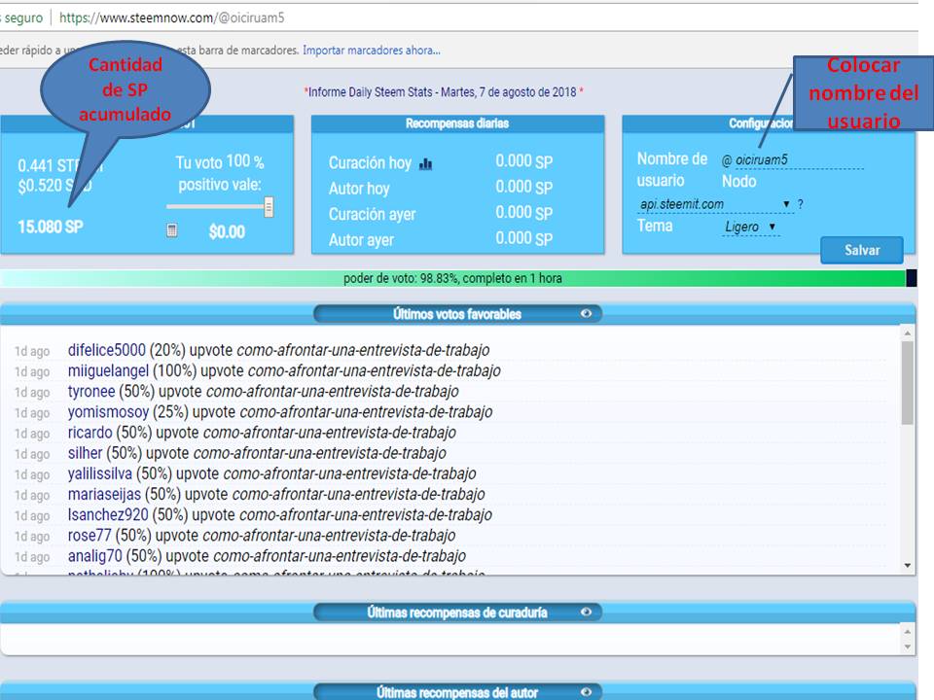Open the post link upvoted by difelice5000
The height and width of the screenshot is (700, 934).
pos(363,350)
